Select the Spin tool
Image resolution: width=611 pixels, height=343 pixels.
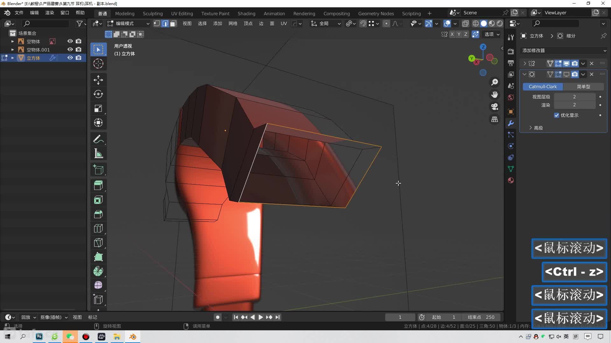[x=98, y=271]
